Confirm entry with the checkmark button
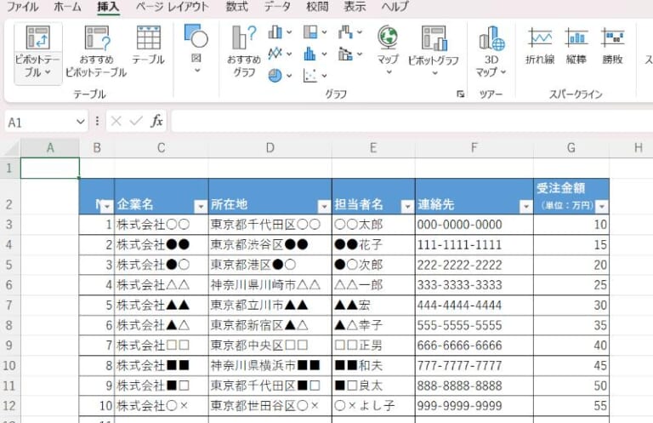 click(x=136, y=121)
